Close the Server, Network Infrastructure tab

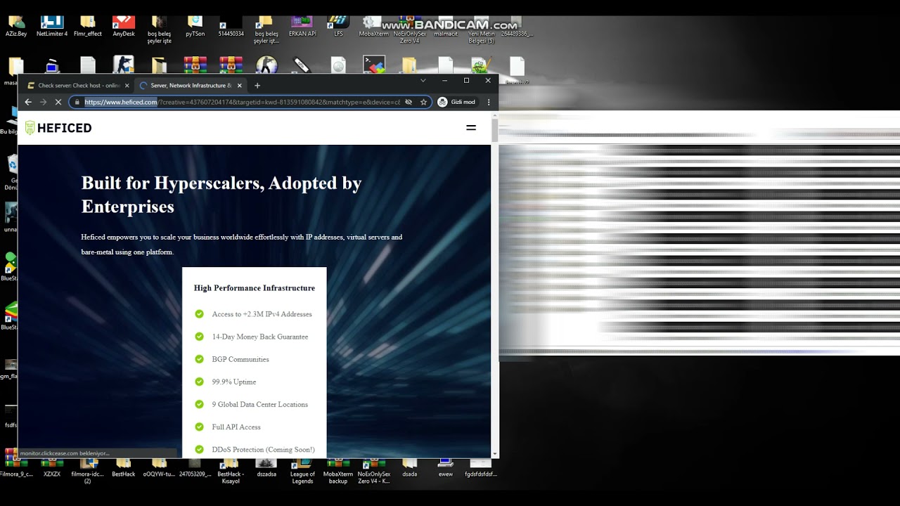click(240, 85)
